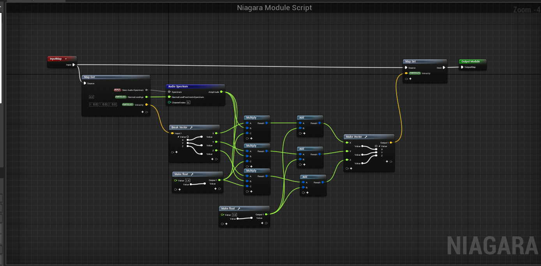Click the Result pin on top Multiply node

[x=267, y=123]
